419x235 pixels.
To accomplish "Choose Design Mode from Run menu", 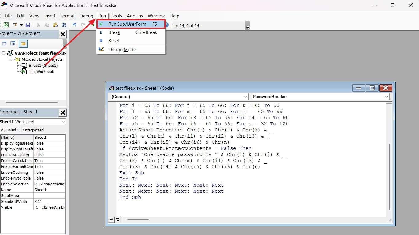I will 131,50.
